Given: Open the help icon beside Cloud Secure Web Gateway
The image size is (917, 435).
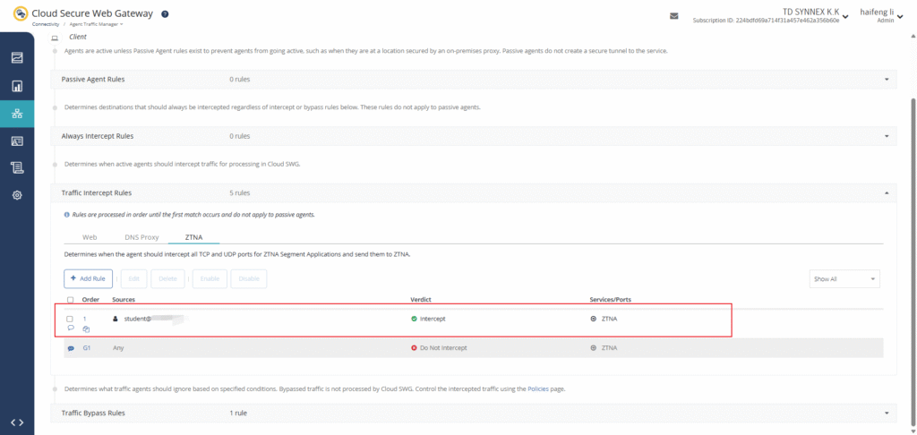Looking at the screenshot, I should coord(165,14).
